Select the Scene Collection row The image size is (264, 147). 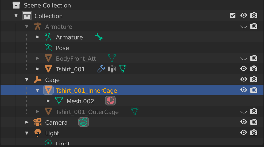pos(47,5)
